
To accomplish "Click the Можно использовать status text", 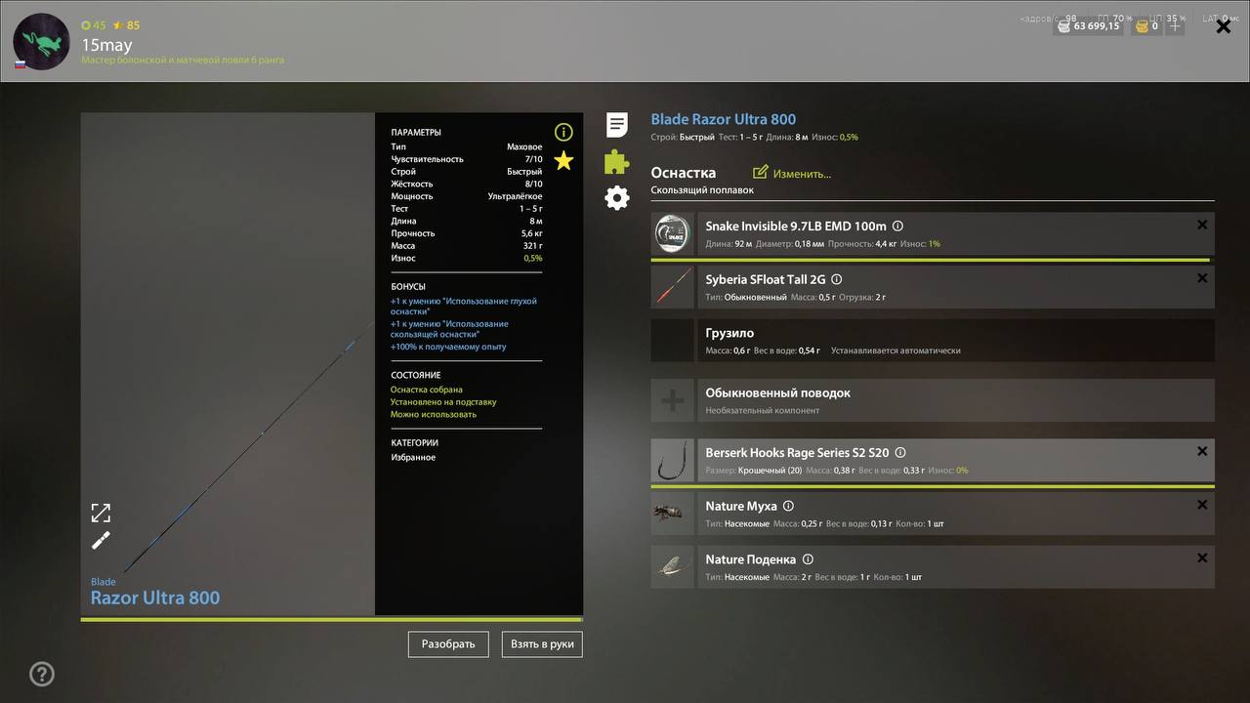I will click(x=434, y=414).
